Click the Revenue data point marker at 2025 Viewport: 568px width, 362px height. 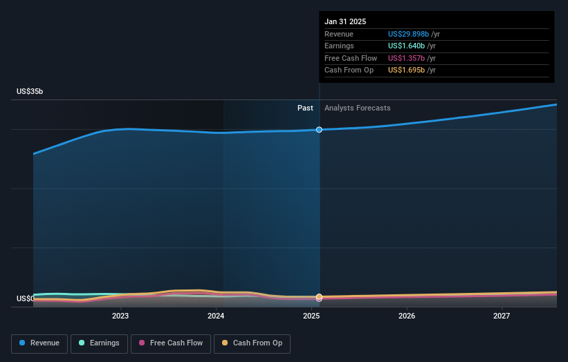click(319, 129)
